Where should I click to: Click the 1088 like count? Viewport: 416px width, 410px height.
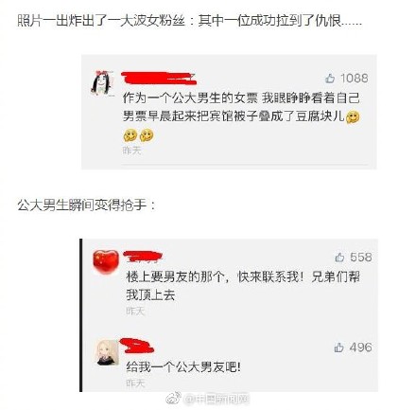coord(355,78)
